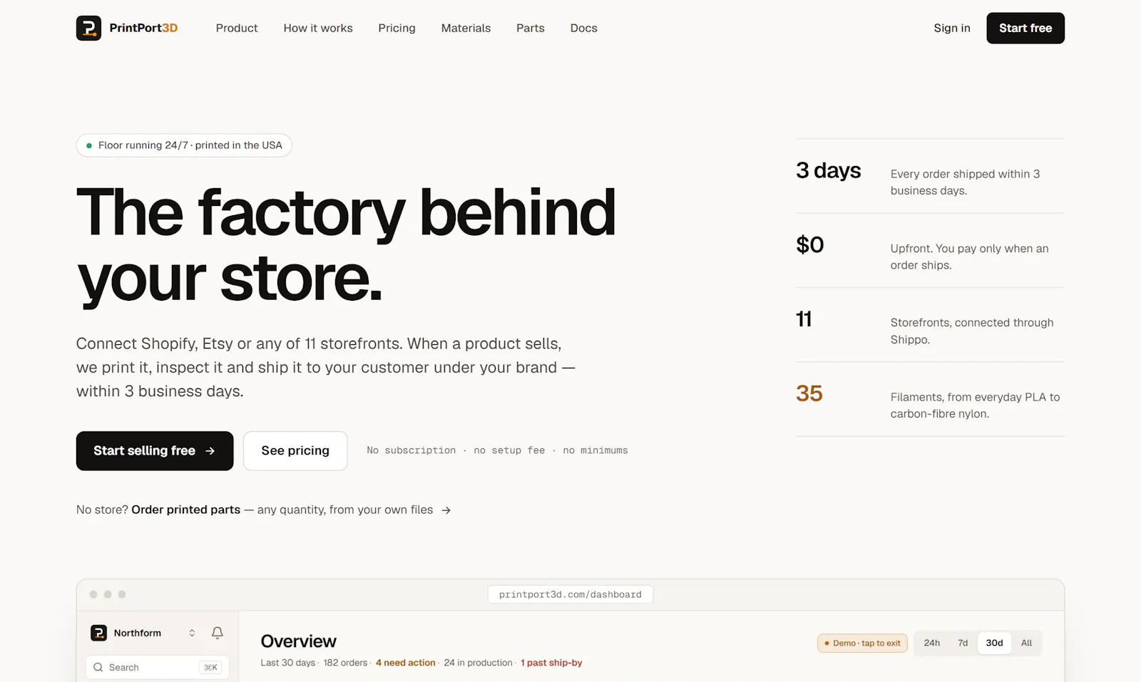This screenshot has height=682, width=1141.
Task: Click arrow after 'from your own files'
Action: point(446,510)
